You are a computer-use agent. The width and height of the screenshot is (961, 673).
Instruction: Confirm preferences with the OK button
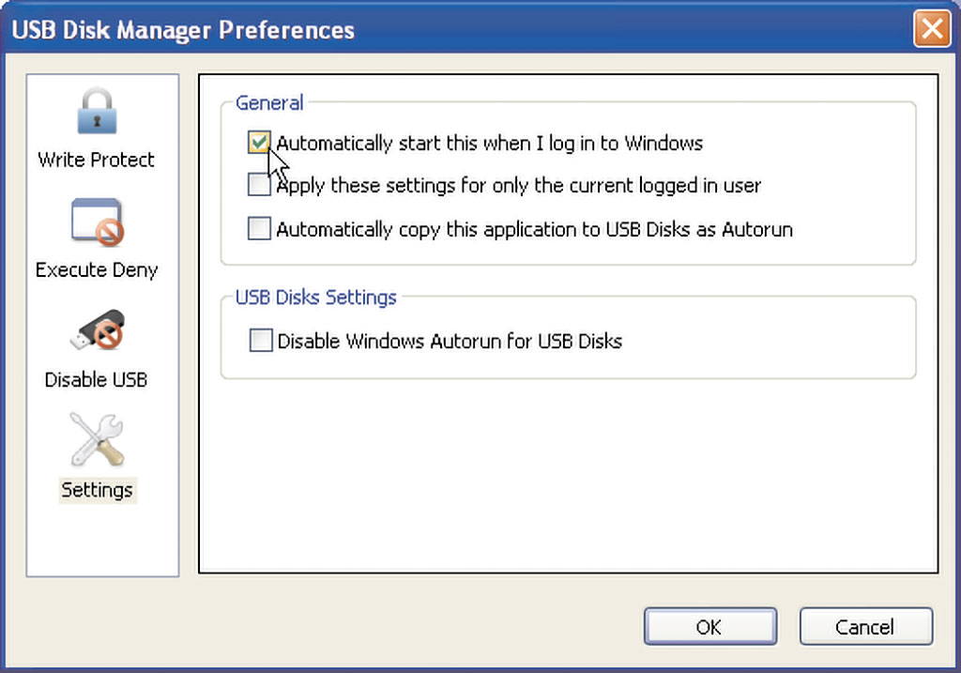coord(710,626)
